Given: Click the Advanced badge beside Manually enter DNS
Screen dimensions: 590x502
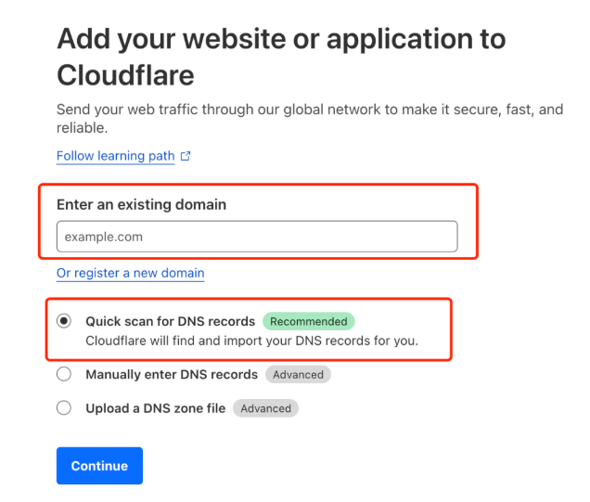Looking at the screenshot, I should pyautogui.click(x=298, y=375).
